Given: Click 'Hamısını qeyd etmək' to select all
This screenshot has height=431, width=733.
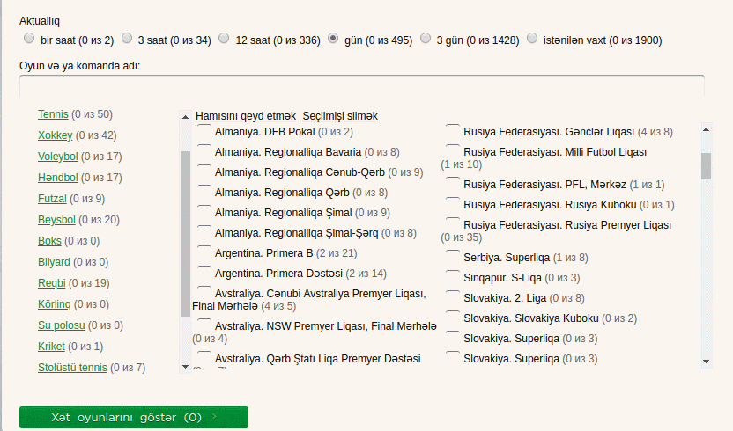Looking at the screenshot, I should pos(246,116).
